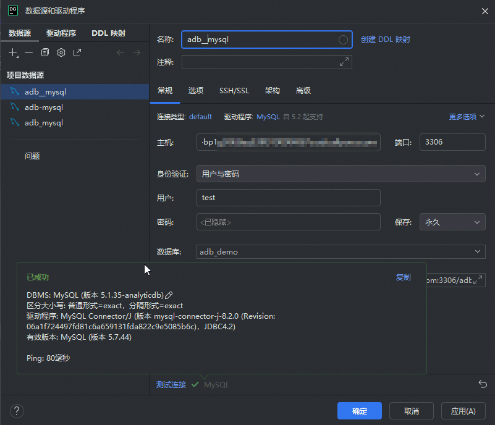Click the 问题 section entry
Viewport: 495px width, 425px height.
(x=32, y=156)
